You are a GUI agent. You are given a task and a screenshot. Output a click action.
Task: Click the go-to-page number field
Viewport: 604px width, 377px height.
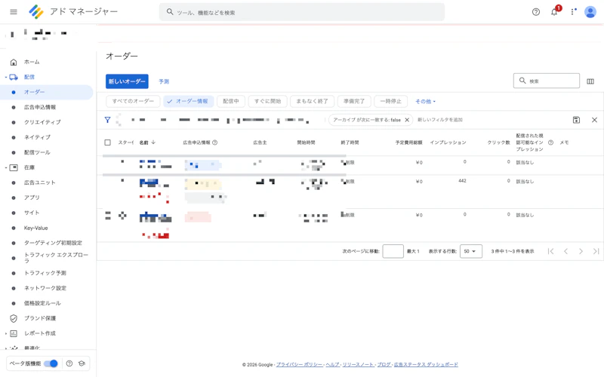(x=393, y=251)
